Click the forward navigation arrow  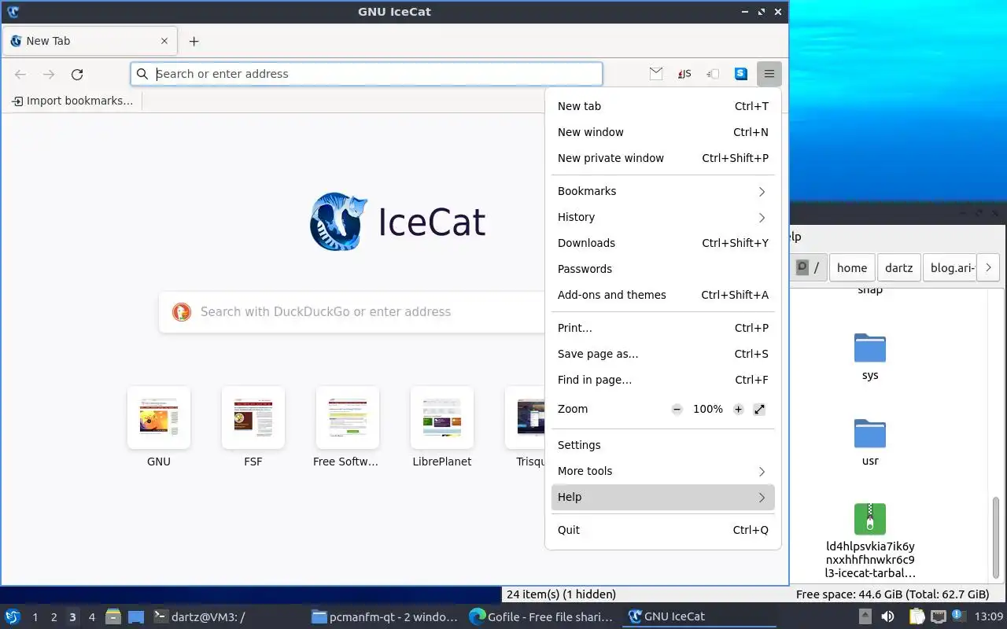(49, 74)
